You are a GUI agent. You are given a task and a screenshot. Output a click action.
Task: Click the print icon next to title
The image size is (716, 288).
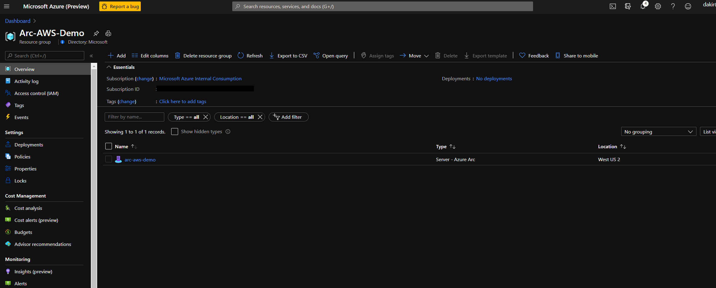108,33
